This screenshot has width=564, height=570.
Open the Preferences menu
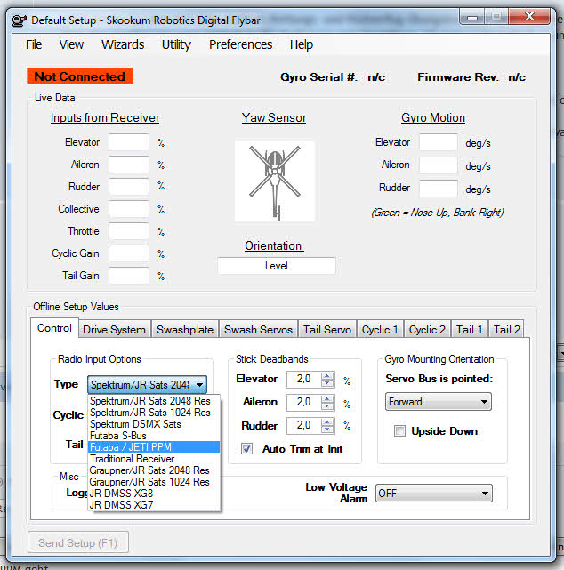240,44
